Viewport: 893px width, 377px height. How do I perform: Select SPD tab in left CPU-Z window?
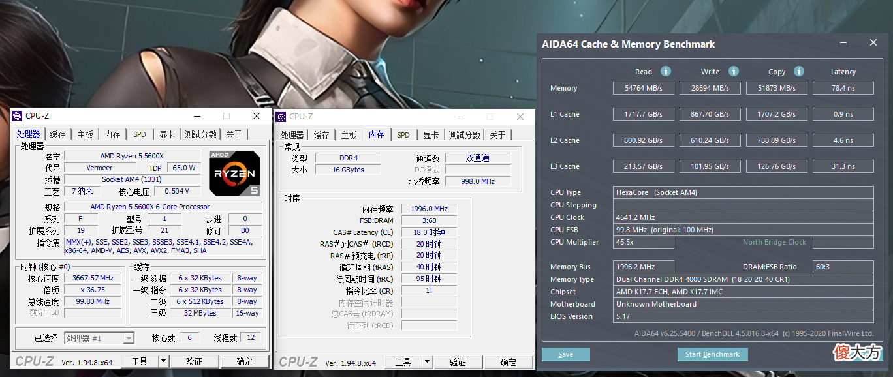click(x=140, y=134)
